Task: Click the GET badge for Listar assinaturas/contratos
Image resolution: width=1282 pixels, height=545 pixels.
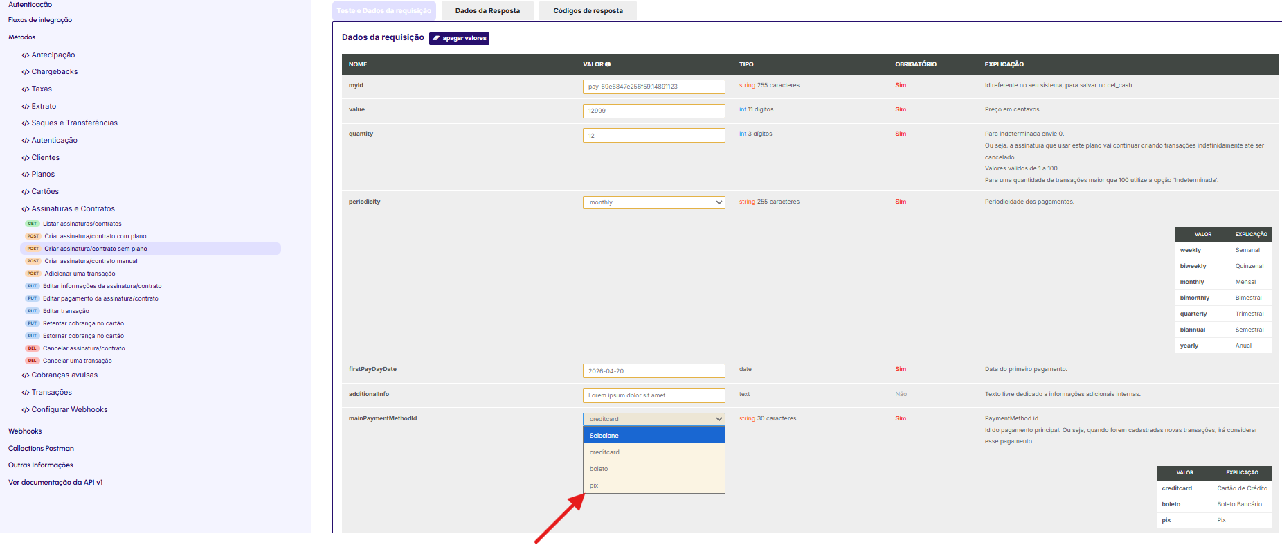Action: [33, 224]
